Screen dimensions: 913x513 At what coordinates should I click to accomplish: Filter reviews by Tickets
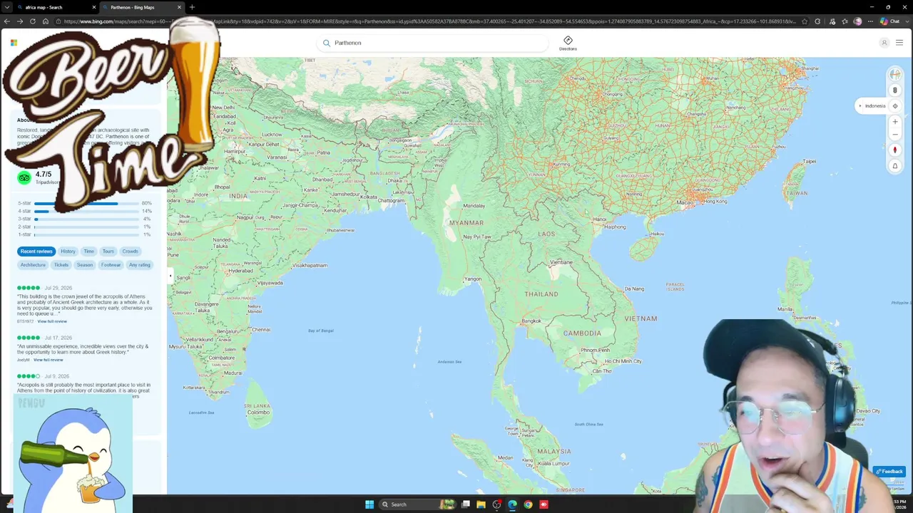(61, 265)
